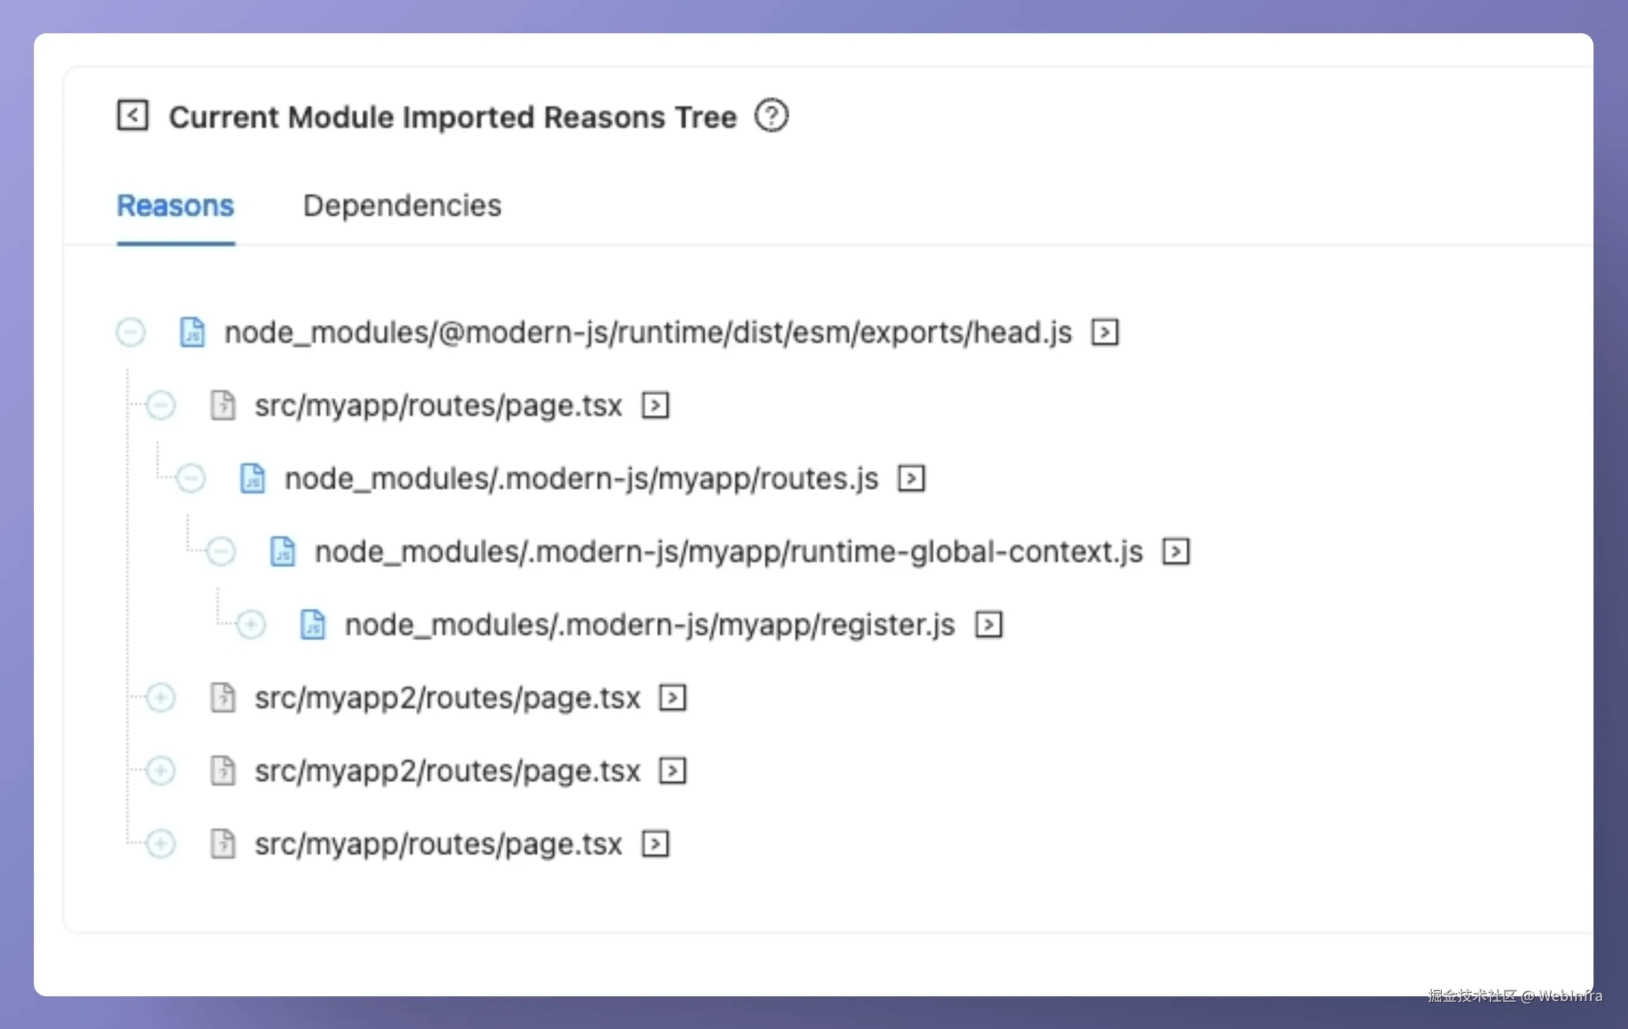
Task: Select the node_modules/.modern-js/myapp/routes.js entry
Action: coord(581,479)
